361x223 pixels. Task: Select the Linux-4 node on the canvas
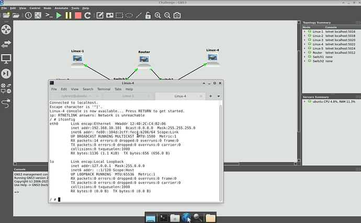click(x=212, y=58)
